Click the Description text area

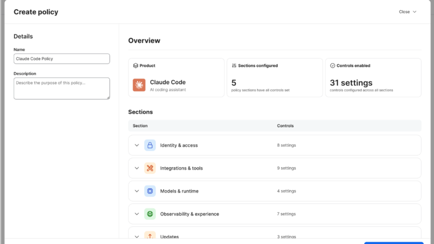62,88
